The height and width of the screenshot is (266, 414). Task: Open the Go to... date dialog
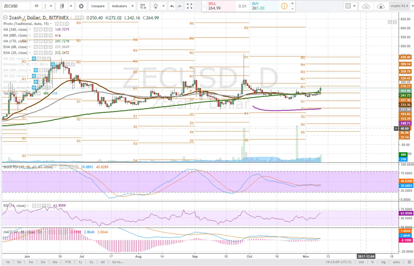117,262
